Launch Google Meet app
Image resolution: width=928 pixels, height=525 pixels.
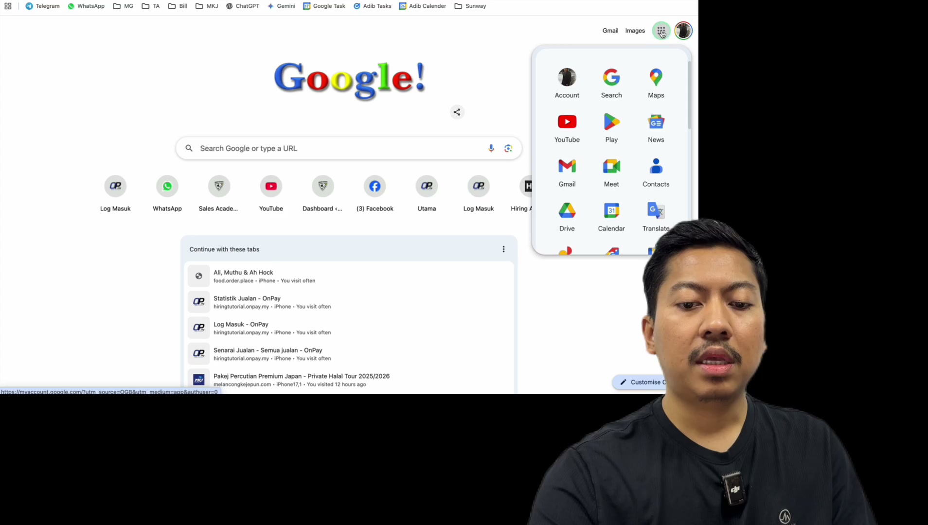(x=611, y=173)
